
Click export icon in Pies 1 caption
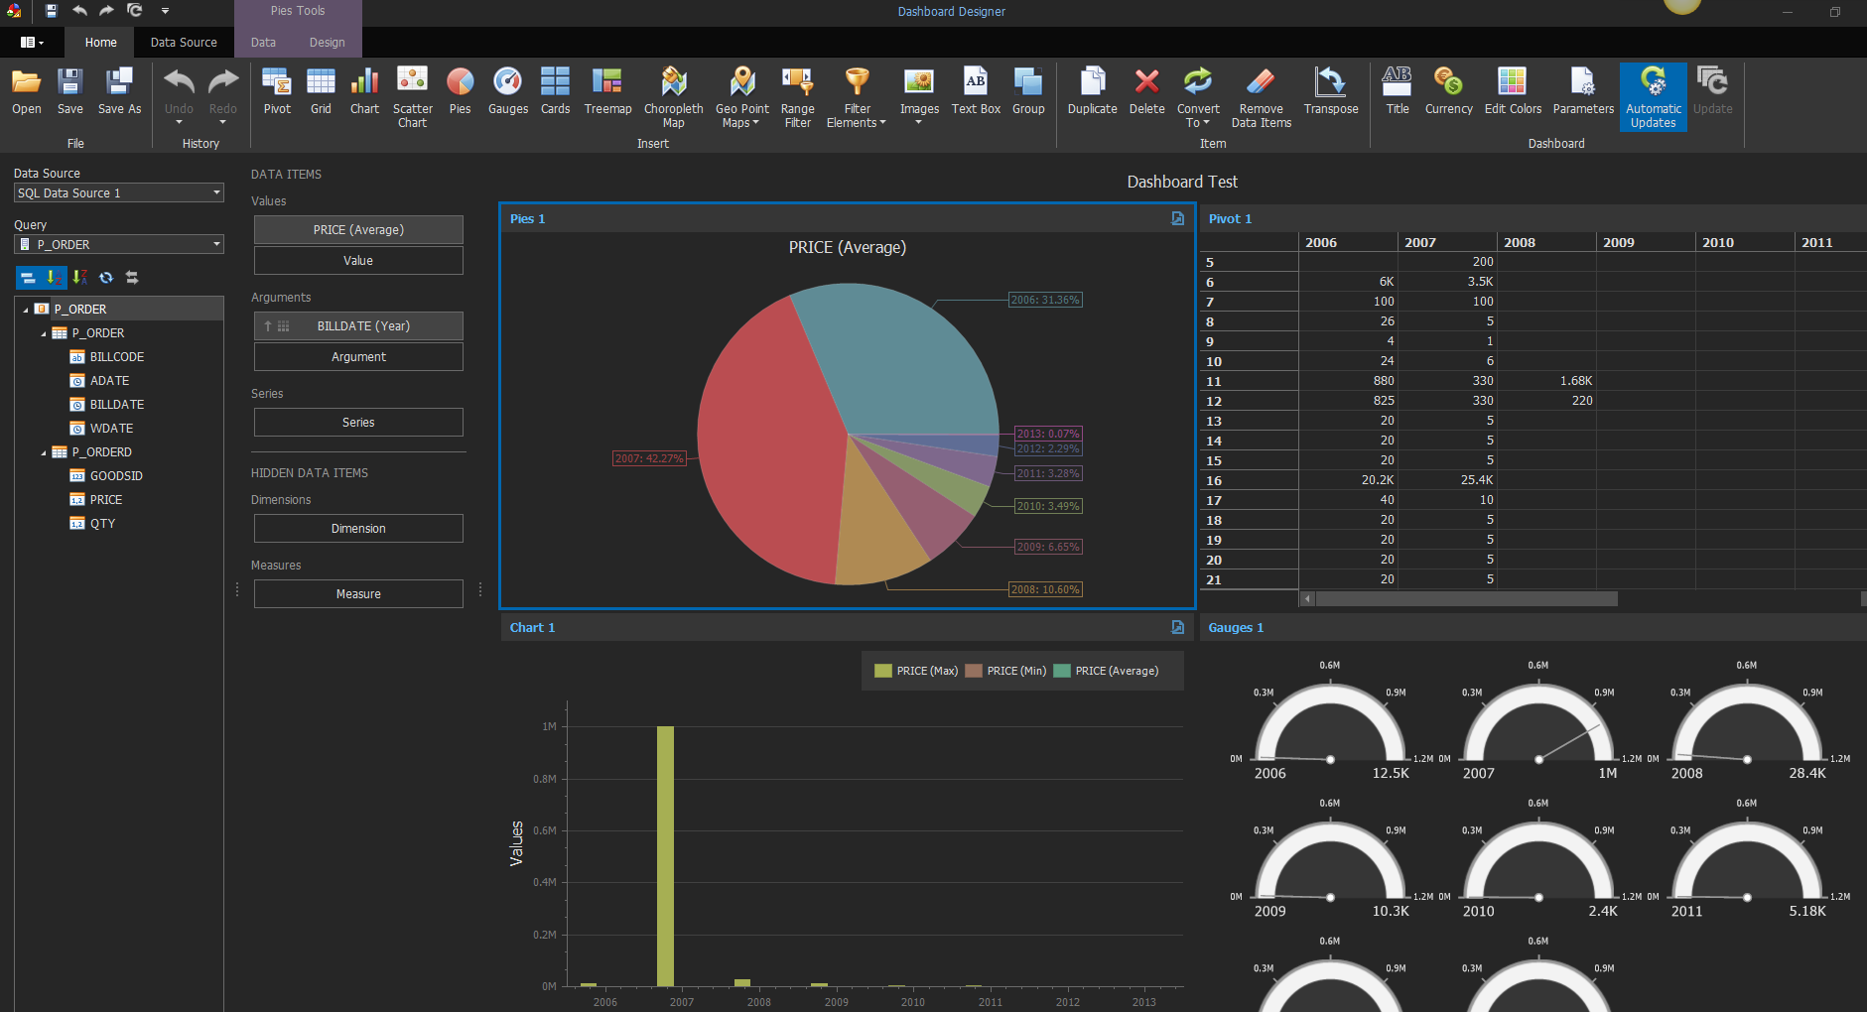[1177, 218]
